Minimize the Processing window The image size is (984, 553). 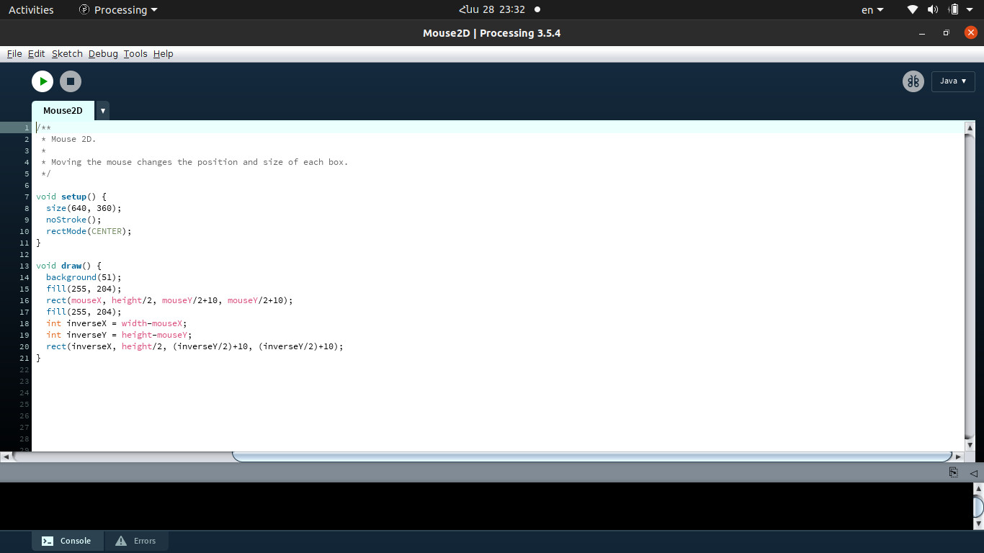point(923,33)
